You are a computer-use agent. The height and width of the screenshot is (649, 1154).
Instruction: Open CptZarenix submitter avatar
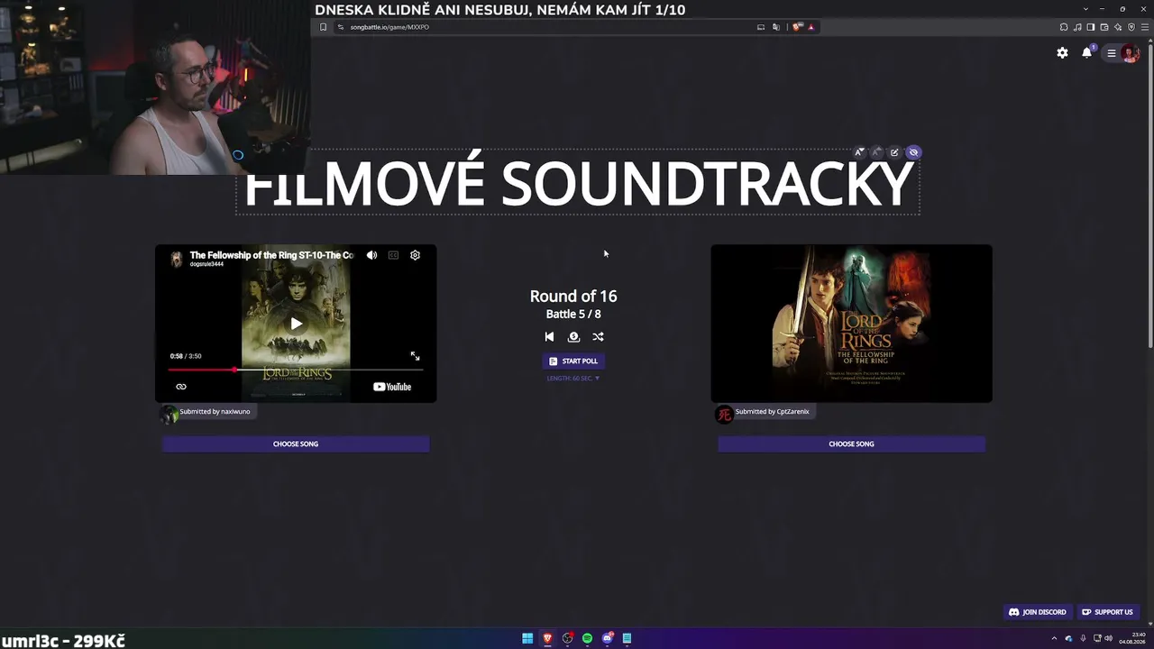coord(724,415)
